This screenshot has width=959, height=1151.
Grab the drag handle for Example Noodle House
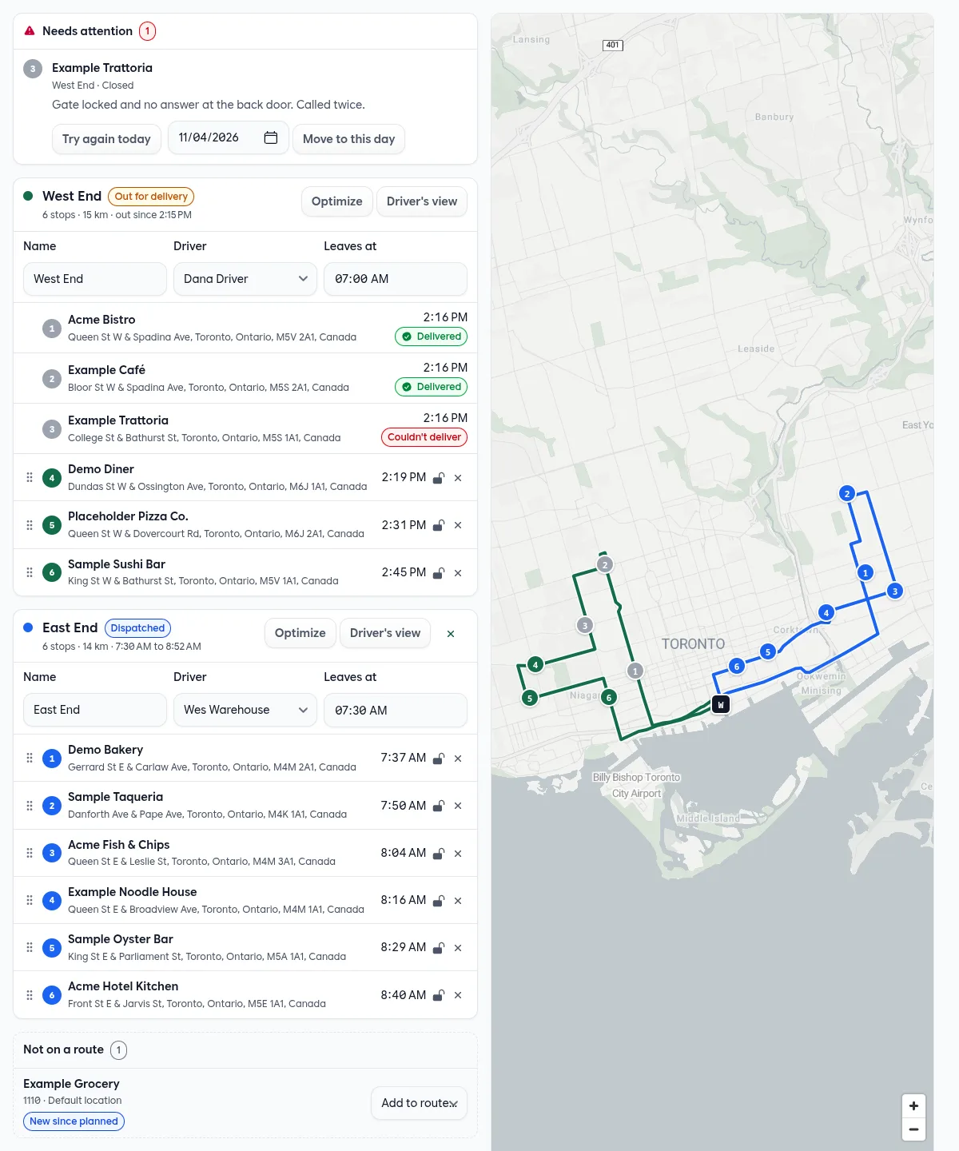click(x=30, y=900)
